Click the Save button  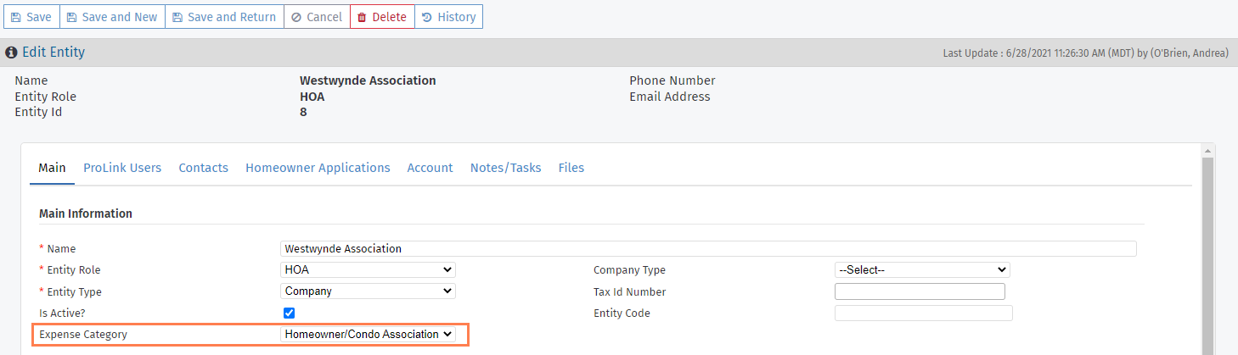tap(31, 17)
